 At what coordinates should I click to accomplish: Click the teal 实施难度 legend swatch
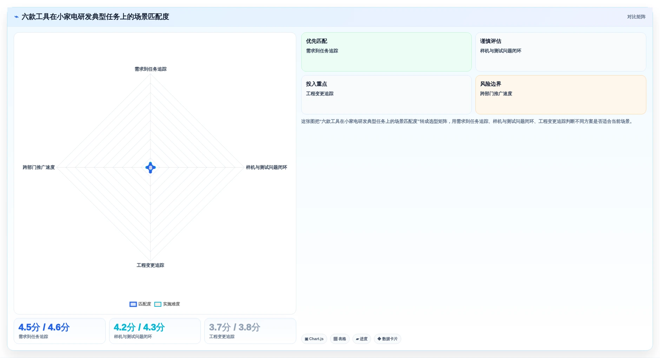point(158,304)
